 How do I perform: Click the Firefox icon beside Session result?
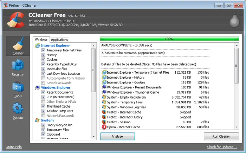[104, 122]
